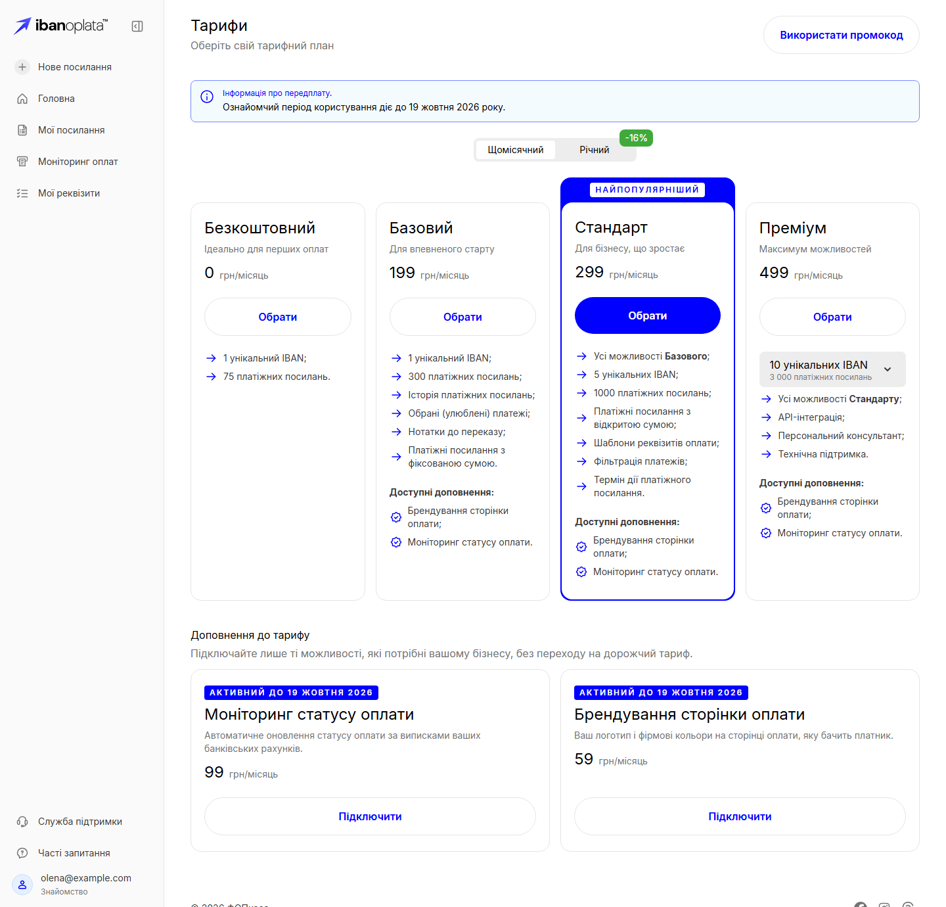Image resolution: width=946 pixels, height=907 pixels.
Task: Open Мої посилання in the sidebar
Action: click(x=72, y=130)
